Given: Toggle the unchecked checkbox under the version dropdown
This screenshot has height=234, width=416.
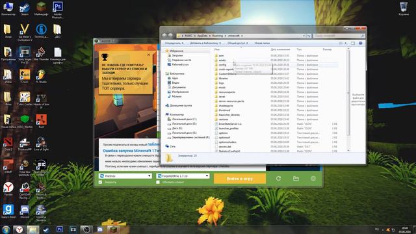Looking at the screenshot, I should [x=158, y=182].
